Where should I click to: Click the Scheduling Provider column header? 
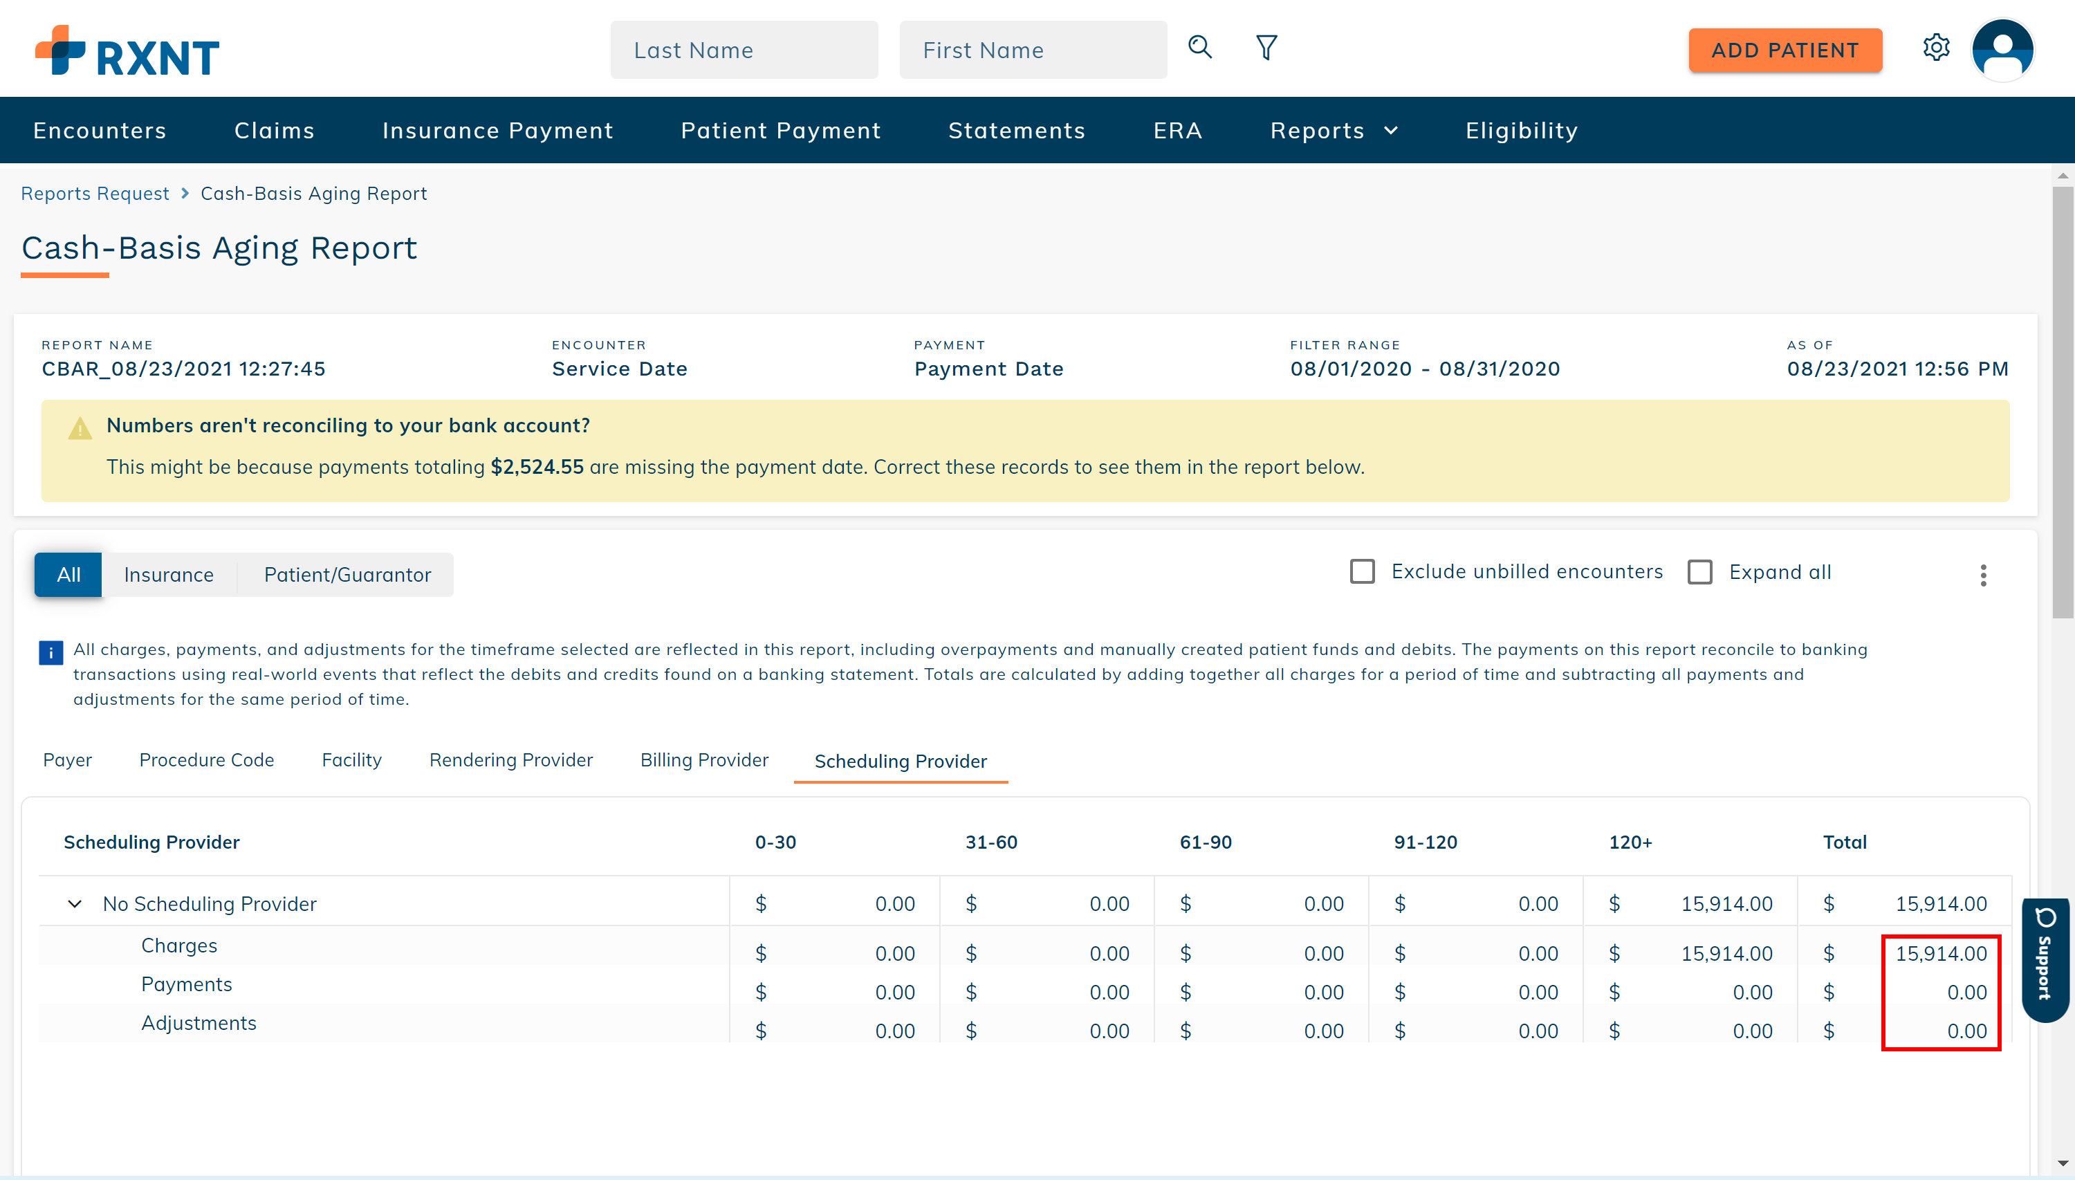(x=151, y=842)
